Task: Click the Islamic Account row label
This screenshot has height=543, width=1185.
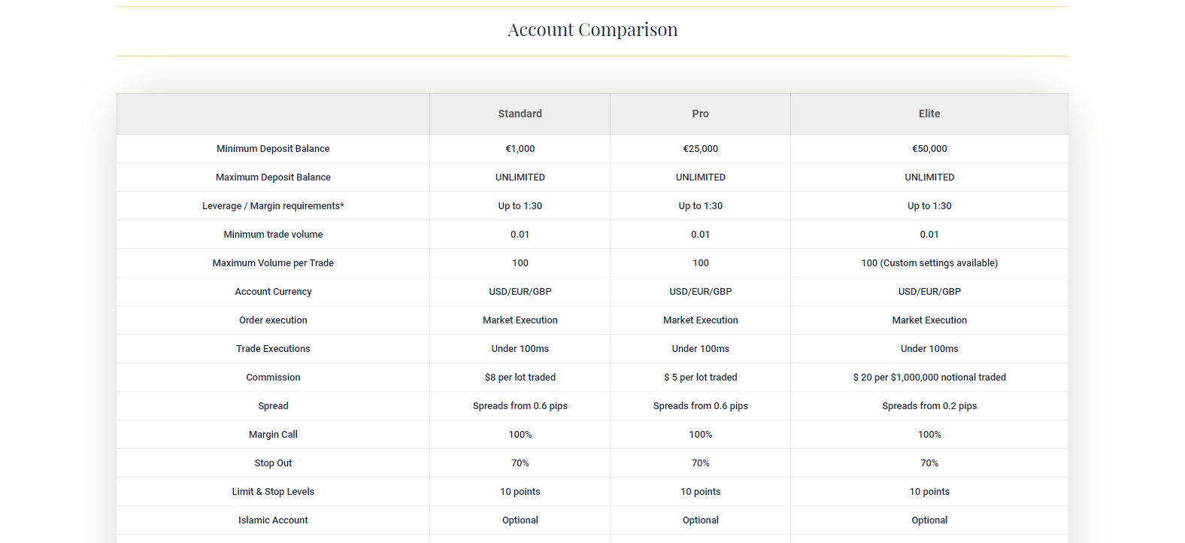Action: click(x=273, y=520)
